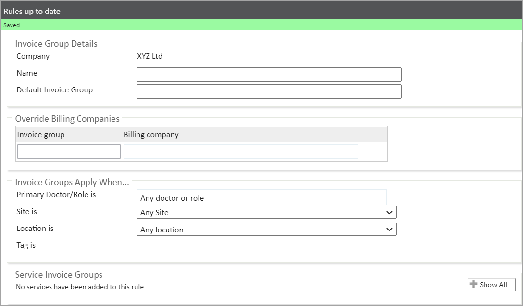This screenshot has height=306, width=523.
Task: Click the Invoice group column header
Action: coord(41,135)
